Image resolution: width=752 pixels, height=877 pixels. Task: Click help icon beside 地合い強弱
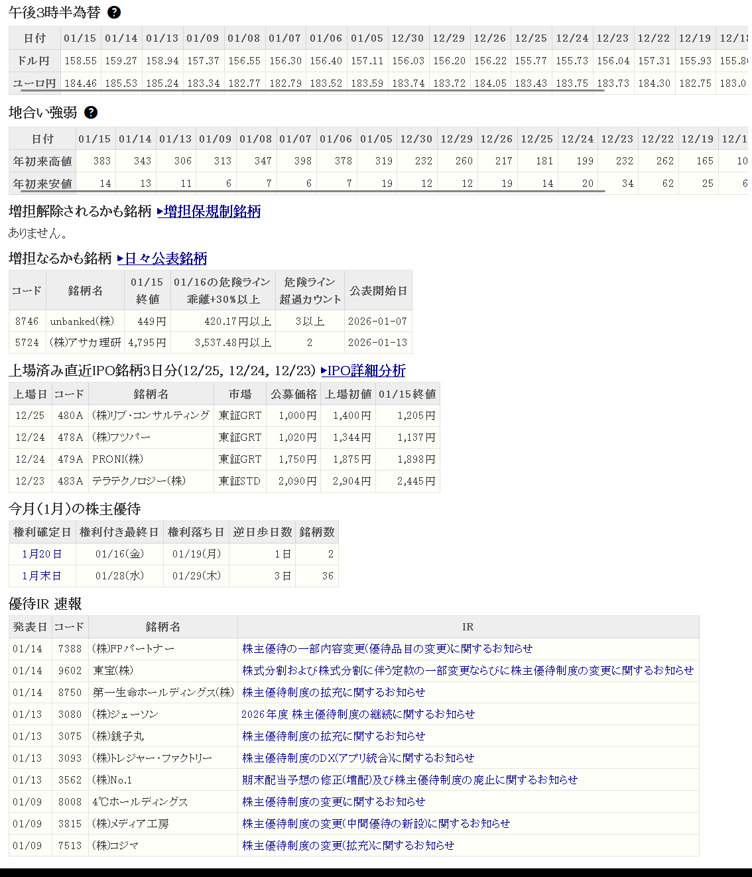91,113
